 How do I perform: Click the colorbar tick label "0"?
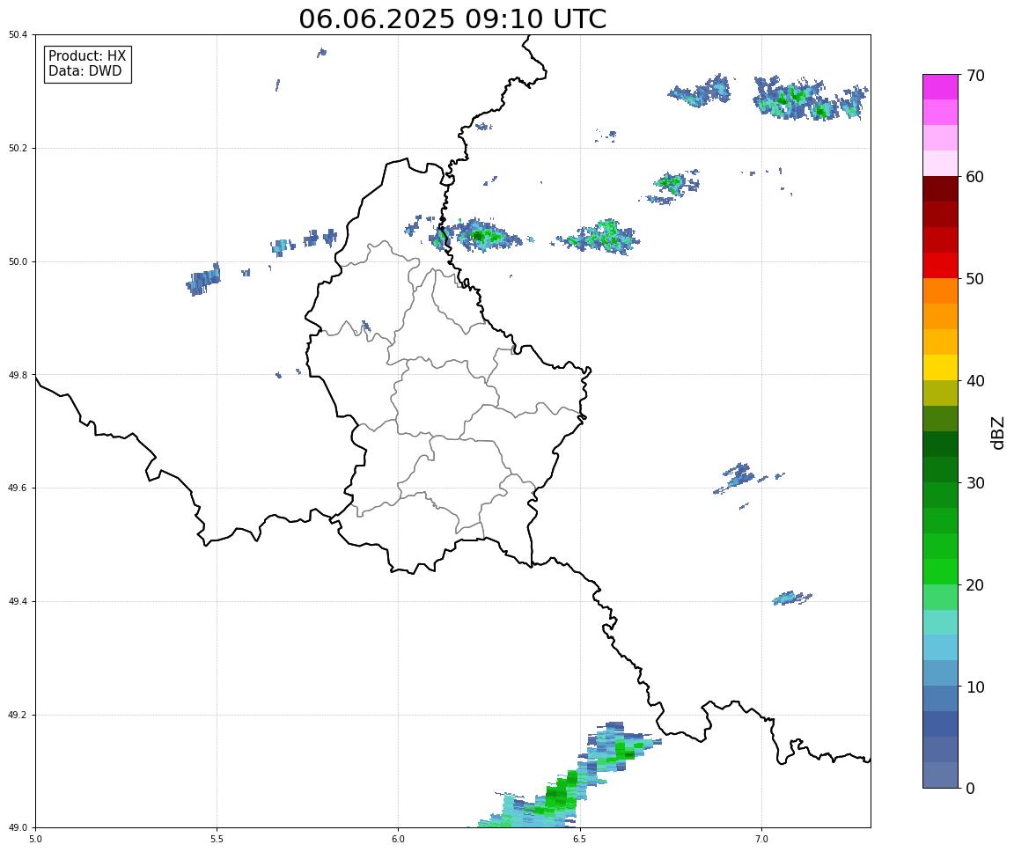970,789
